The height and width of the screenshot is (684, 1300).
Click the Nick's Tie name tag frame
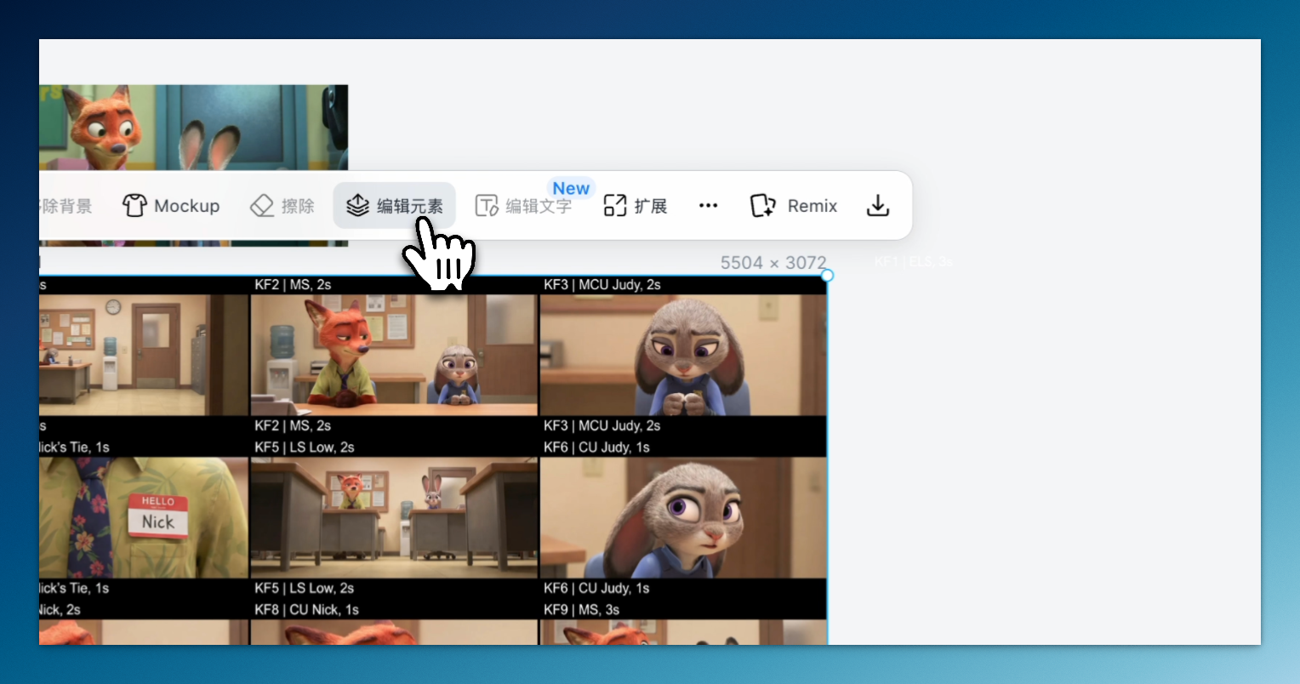click(x=144, y=517)
